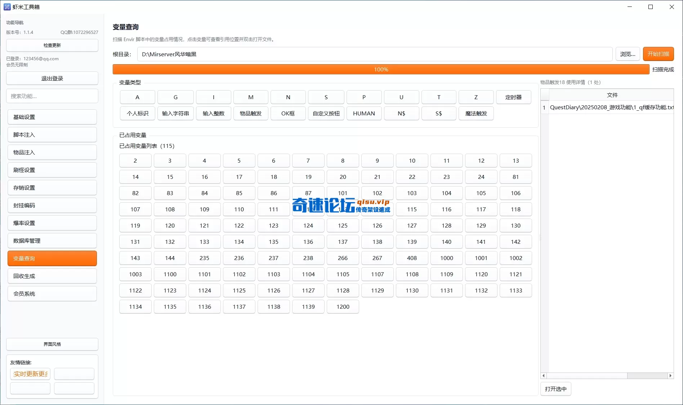Click the root directory path field
This screenshot has height=405, width=683.
pyautogui.click(x=375, y=54)
